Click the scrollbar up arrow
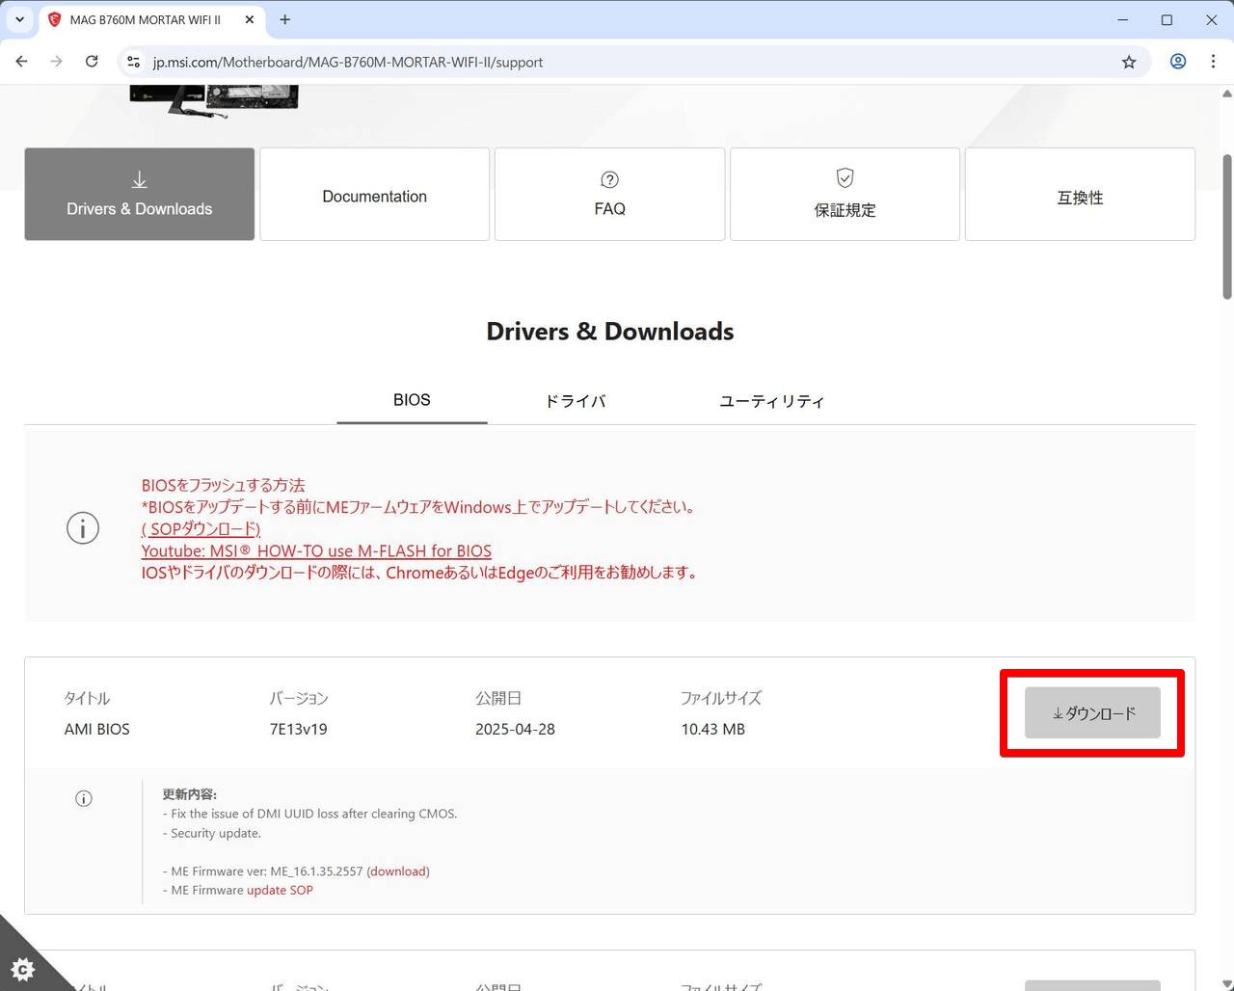 click(1226, 94)
